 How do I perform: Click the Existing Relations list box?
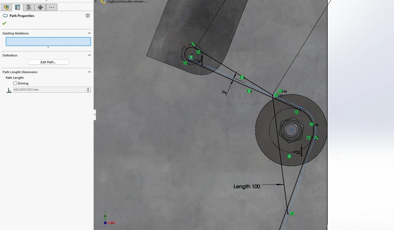(48, 42)
